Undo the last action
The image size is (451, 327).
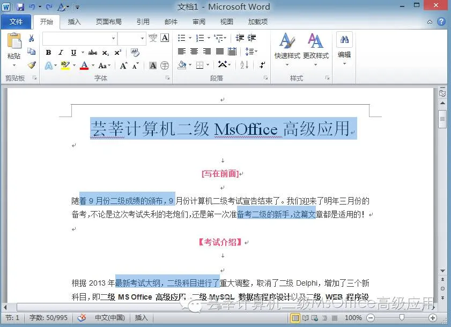[x=32, y=6]
